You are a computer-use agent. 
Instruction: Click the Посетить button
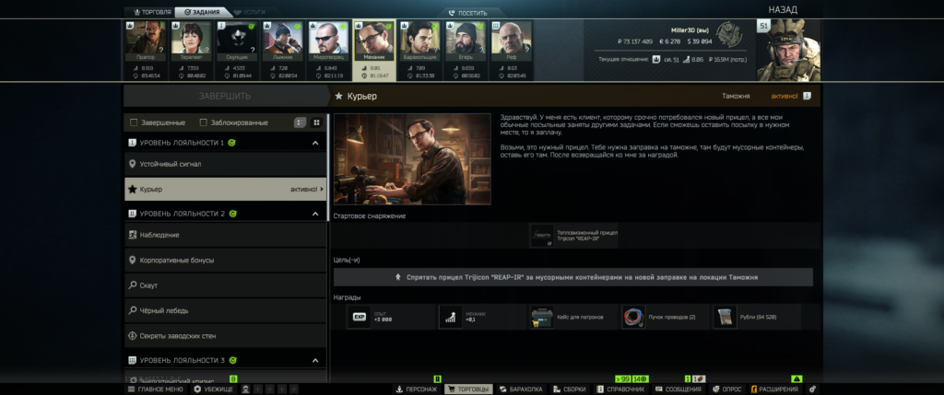(x=467, y=13)
